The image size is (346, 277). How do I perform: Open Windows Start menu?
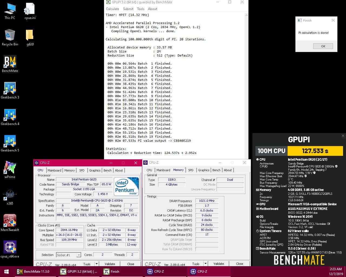click(x=6, y=272)
